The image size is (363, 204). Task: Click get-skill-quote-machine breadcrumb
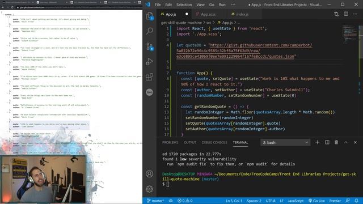181,23
